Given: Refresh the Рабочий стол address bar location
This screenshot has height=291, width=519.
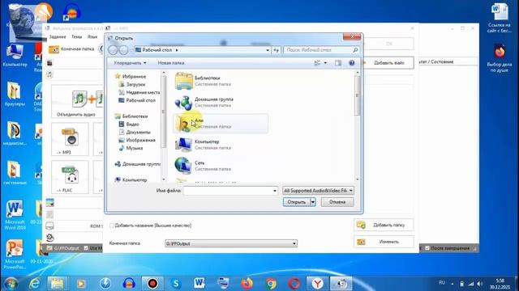Looking at the screenshot, I should click(276, 50).
